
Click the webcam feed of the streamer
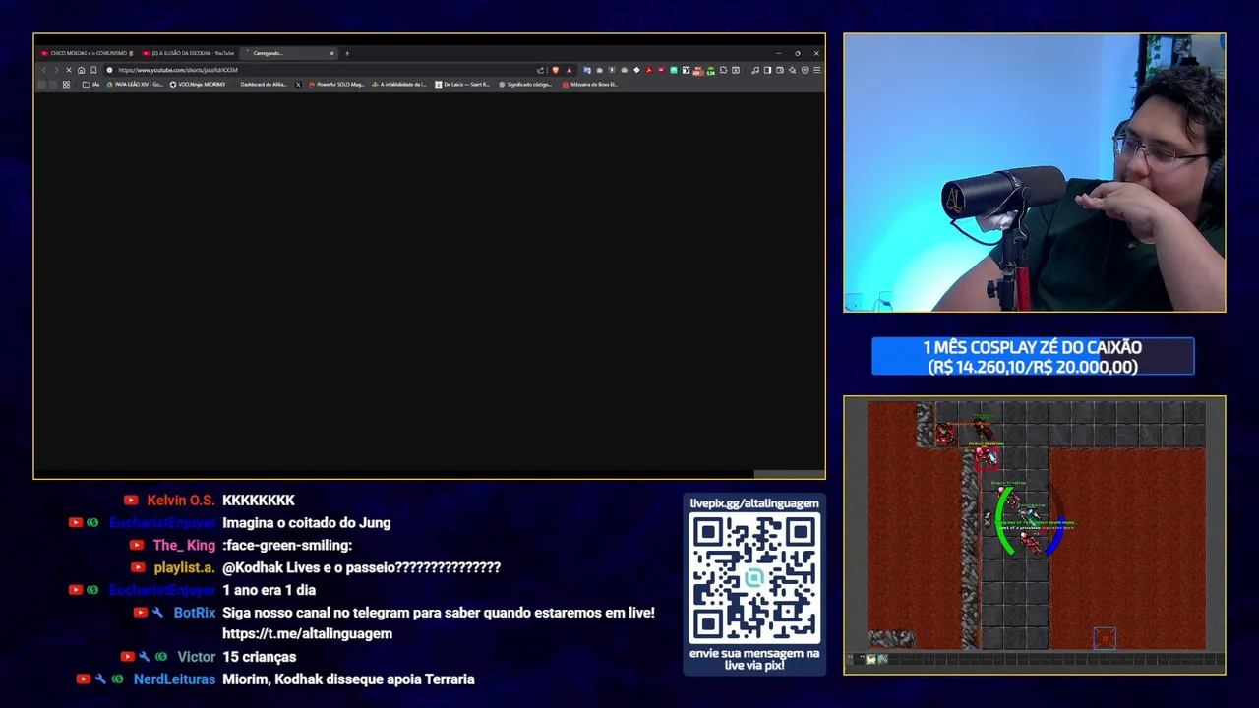(x=1034, y=173)
